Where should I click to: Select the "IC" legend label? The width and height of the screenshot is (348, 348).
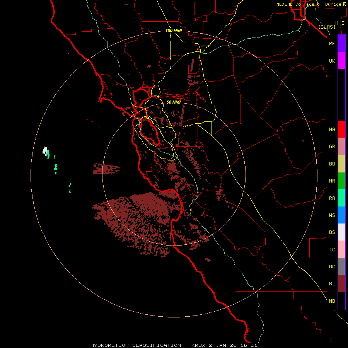[x=332, y=250]
